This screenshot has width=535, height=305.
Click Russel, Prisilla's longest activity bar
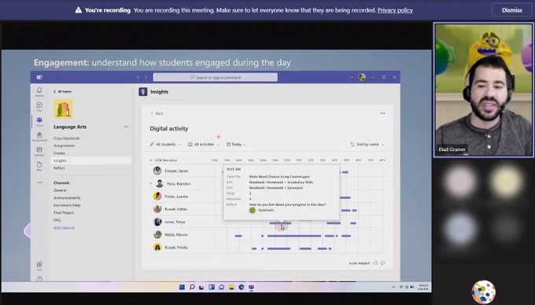[279, 248]
